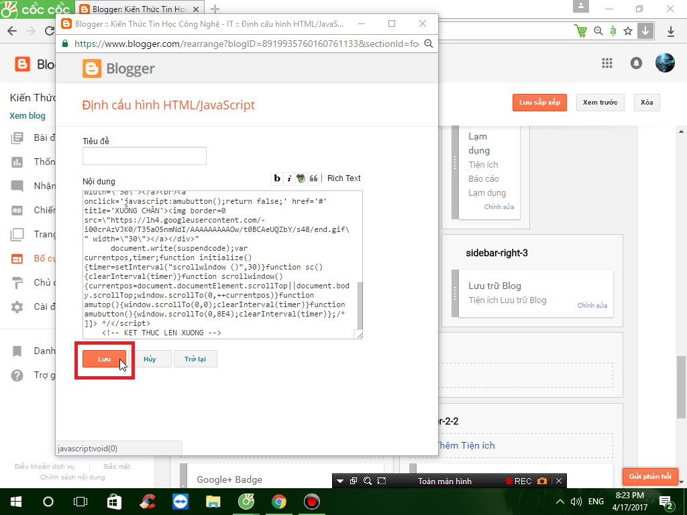Viewport: 687px width, 515px height.
Task: Click the recorder magnifier icon
Action: tap(367, 481)
